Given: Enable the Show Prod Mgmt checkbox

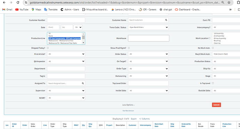Looking at the screenshot, I should 129,48.
